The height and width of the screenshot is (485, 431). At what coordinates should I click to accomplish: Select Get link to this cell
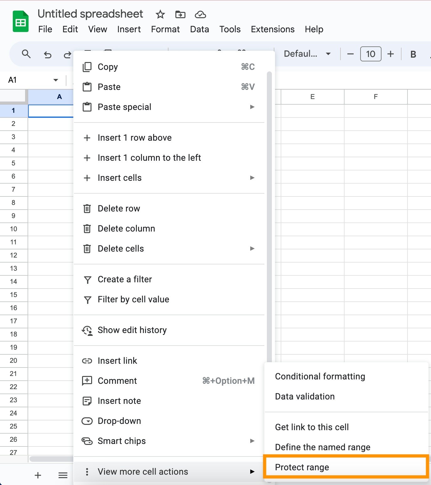pyautogui.click(x=346, y=427)
